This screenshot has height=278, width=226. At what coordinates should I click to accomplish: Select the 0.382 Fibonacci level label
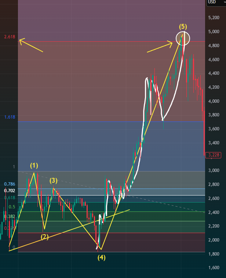point(10,217)
